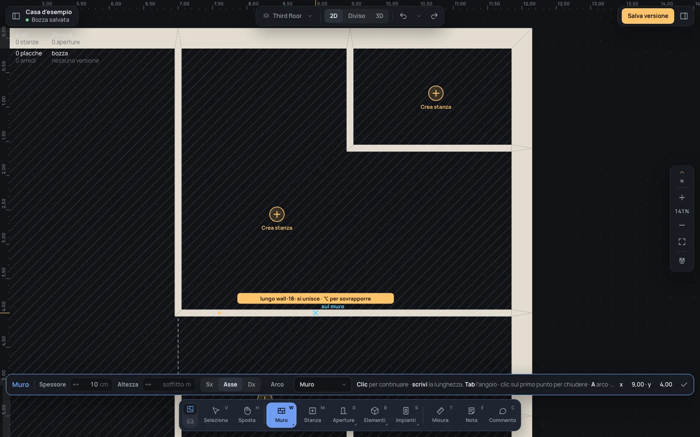Toggle magnet snapping
The width and height of the screenshot is (700, 437).
(682, 261)
